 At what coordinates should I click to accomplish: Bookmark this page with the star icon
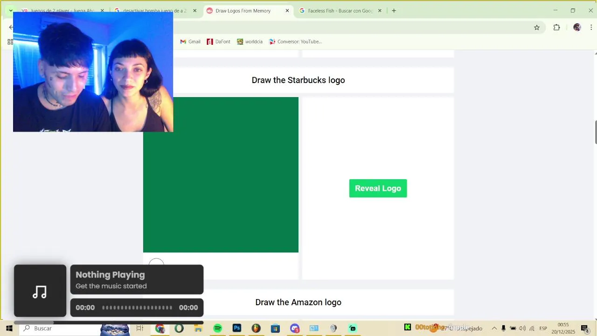[537, 28]
